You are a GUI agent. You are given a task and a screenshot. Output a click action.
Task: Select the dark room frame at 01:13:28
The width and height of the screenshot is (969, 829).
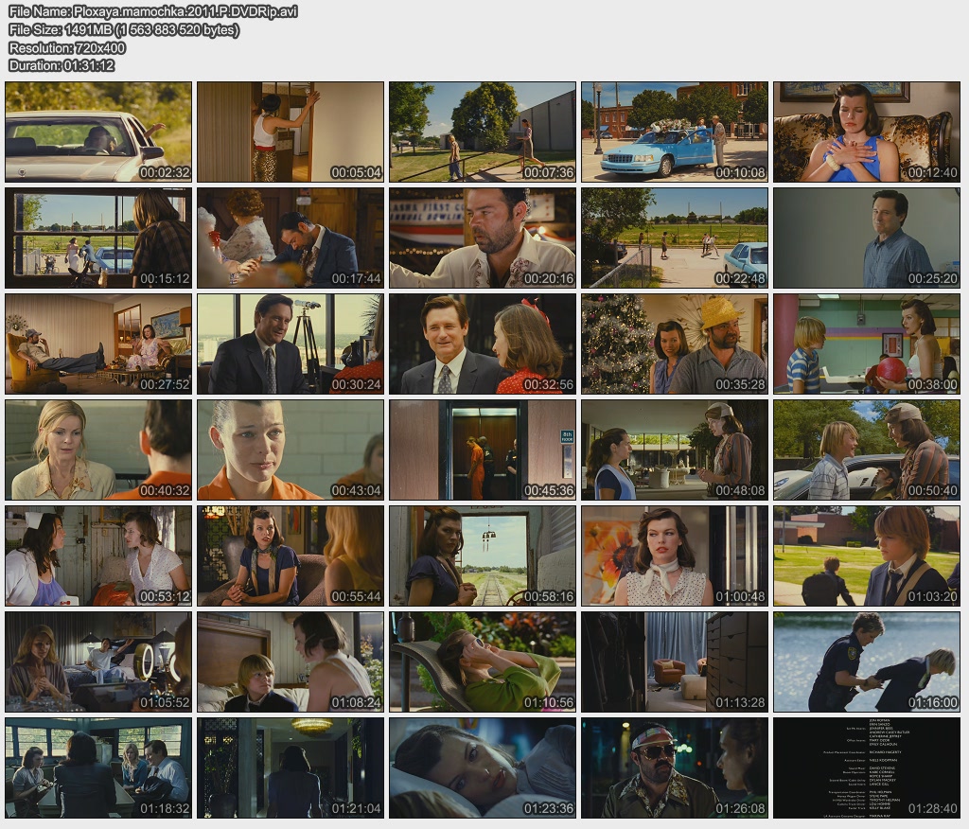point(675,662)
